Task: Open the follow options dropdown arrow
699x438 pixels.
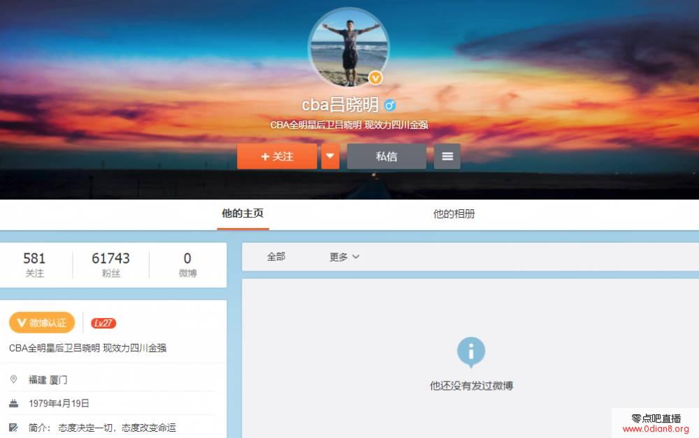Action: pos(331,156)
